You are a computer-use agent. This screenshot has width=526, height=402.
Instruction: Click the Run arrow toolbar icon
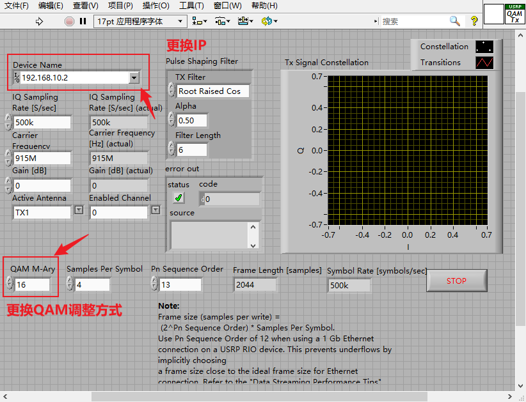click(40, 22)
